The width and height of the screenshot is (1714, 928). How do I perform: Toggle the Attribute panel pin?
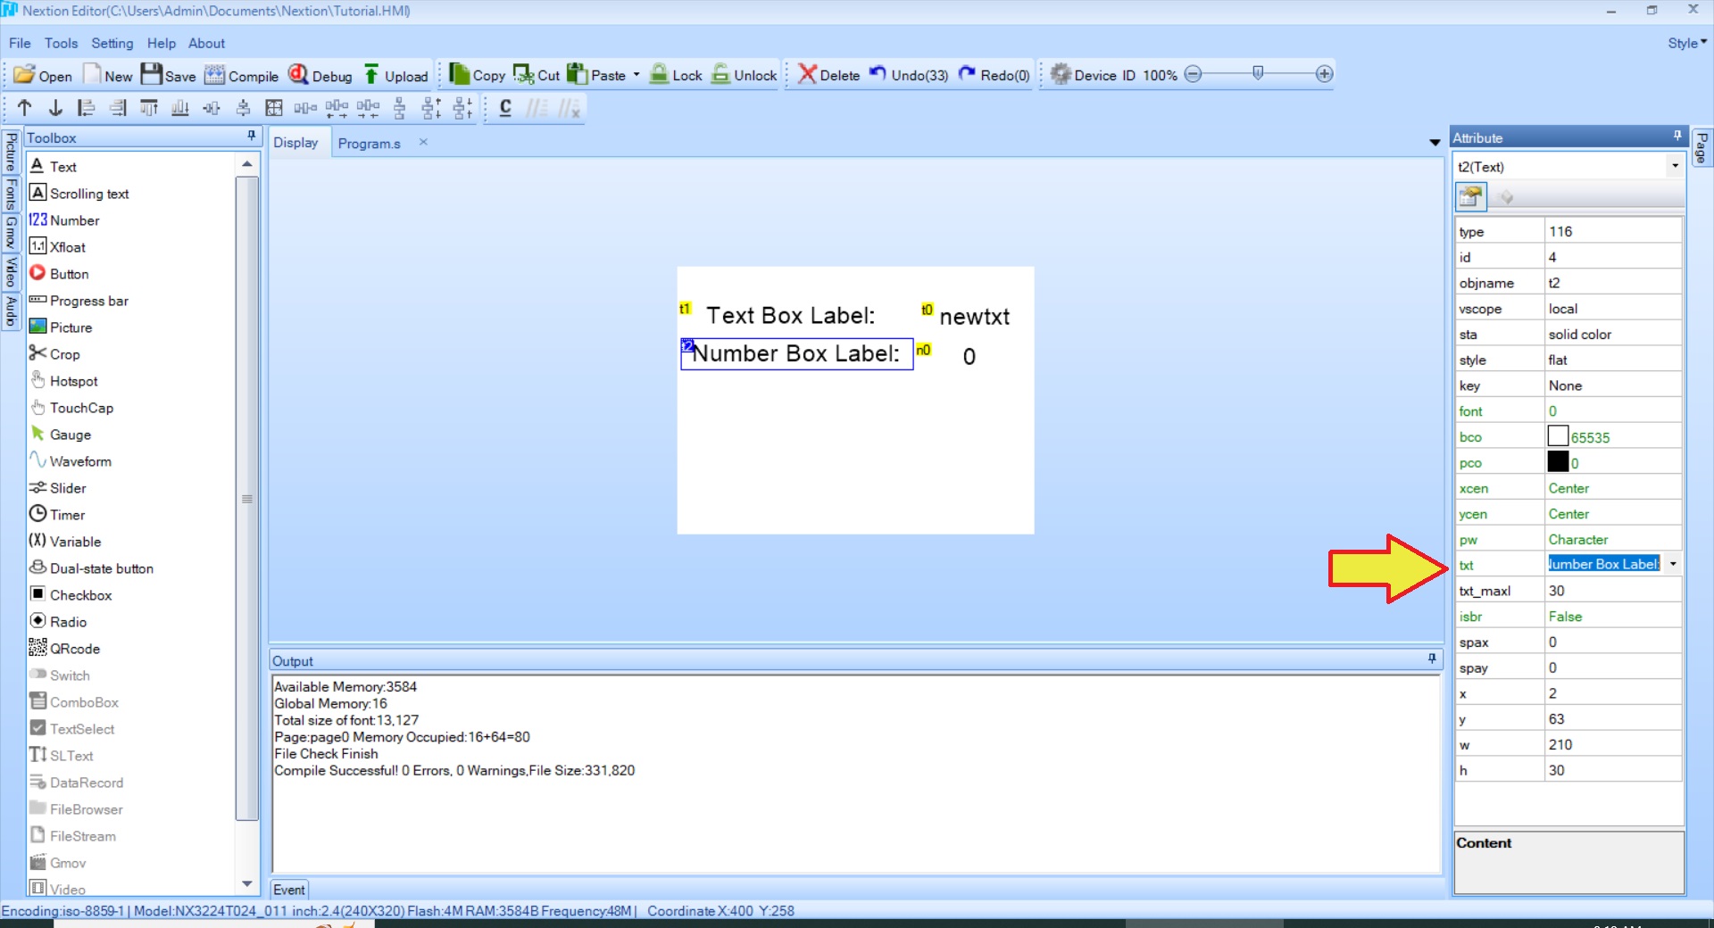(1677, 137)
